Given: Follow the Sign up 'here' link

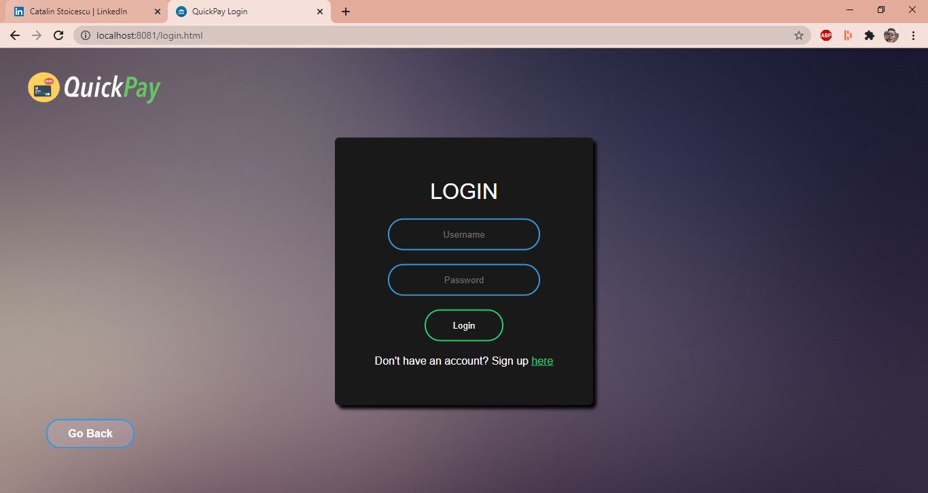Looking at the screenshot, I should (542, 361).
